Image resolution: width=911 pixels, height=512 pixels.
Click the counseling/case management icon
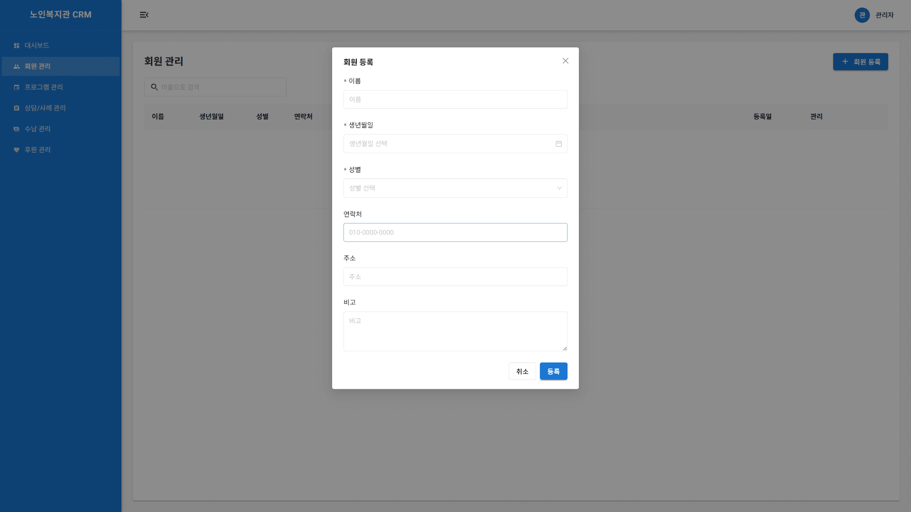[17, 108]
